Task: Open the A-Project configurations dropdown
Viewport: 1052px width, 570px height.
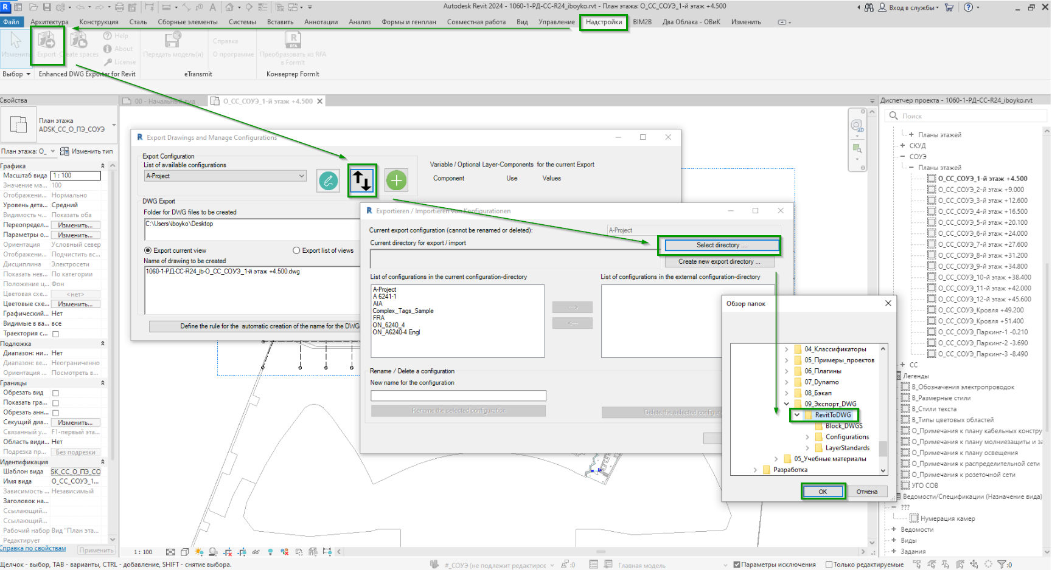Action: pos(225,176)
